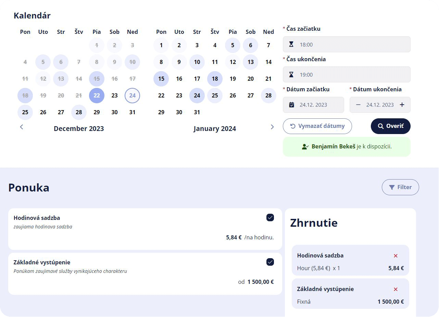Select January 20 in the calendar
439x317 pixels.
pyautogui.click(x=251, y=79)
